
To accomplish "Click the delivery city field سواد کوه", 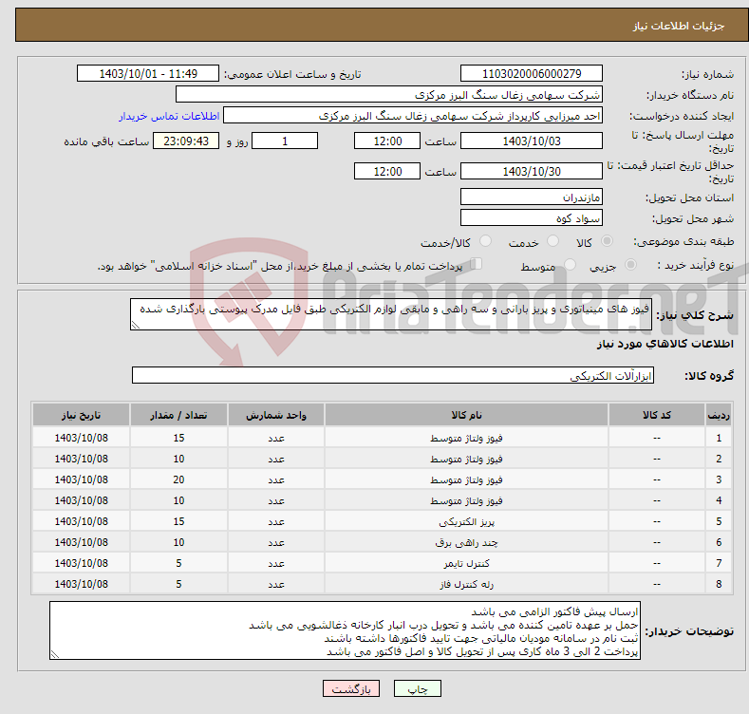I will click(532, 218).
